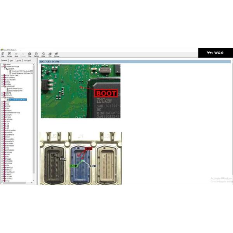Select highlighted EDC17CP18 TC1796 BOOT topic
Viewport: 233px width, 233px height.
point(18,99)
